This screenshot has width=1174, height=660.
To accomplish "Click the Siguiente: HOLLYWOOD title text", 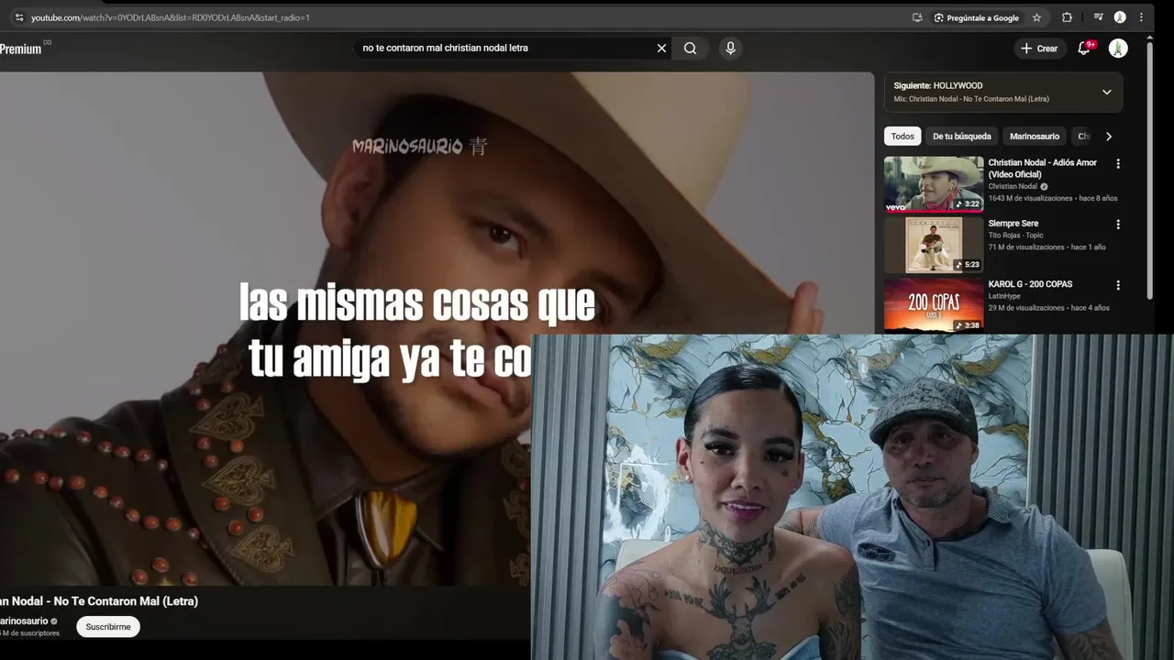I will click(x=937, y=85).
